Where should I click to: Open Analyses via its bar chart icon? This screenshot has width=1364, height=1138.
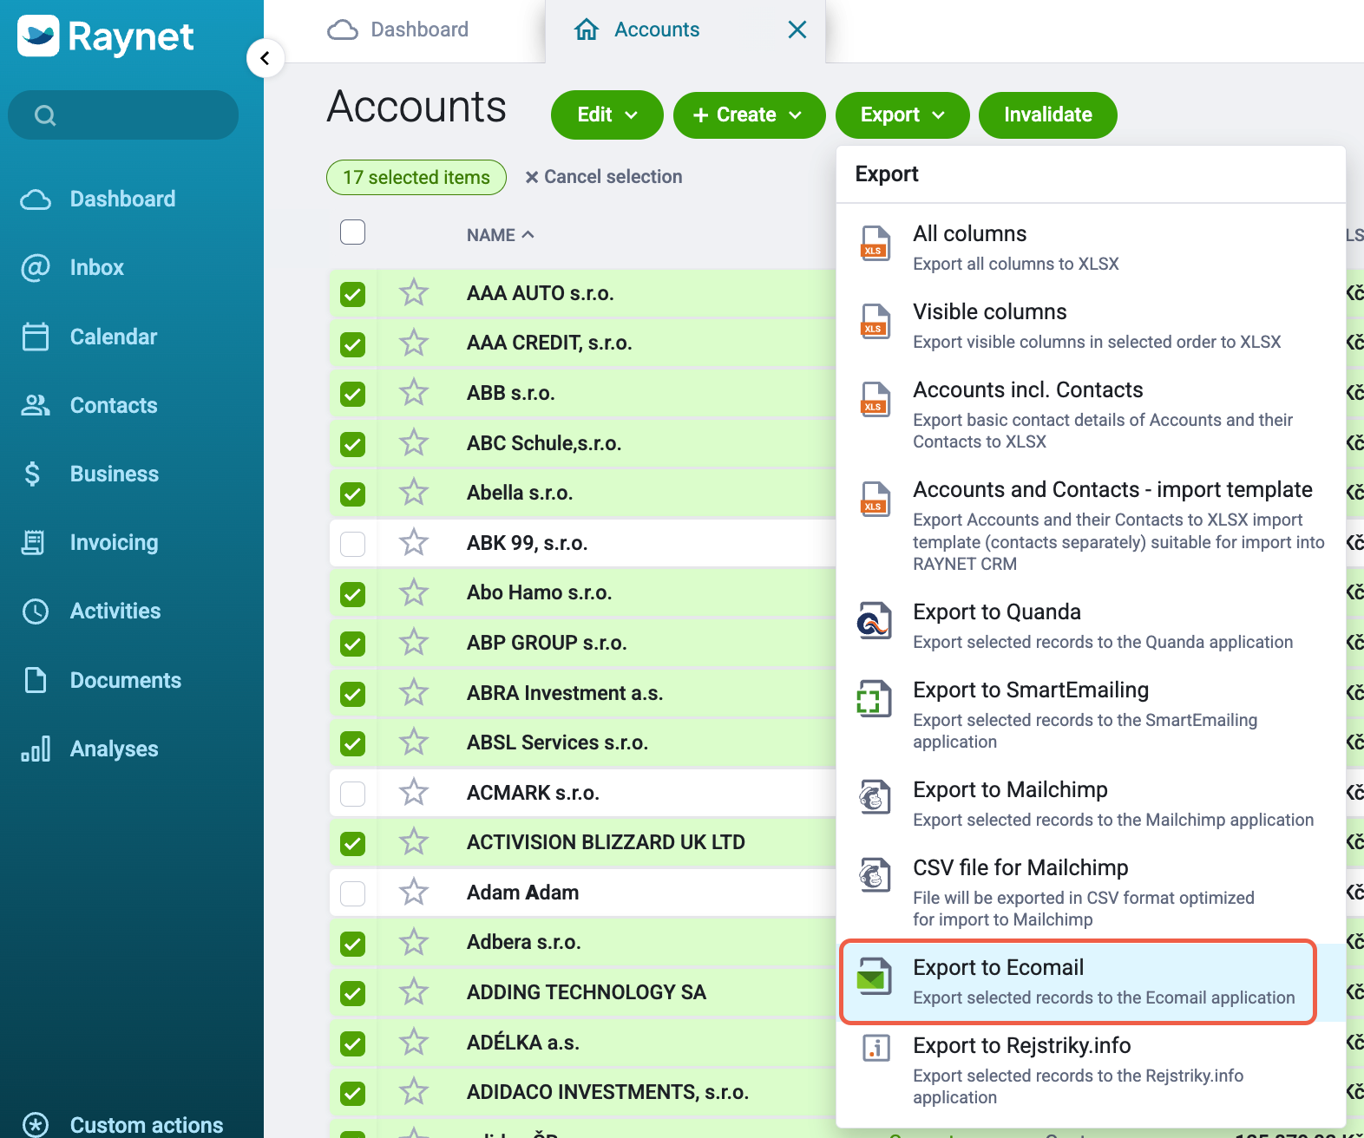click(36, 749)
